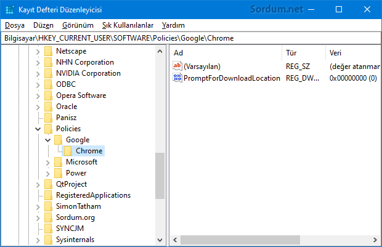Viewport: 382px width, 247px height.
Task: Click the 0x00000000 (0) data cell
Action: pos(353,78)
